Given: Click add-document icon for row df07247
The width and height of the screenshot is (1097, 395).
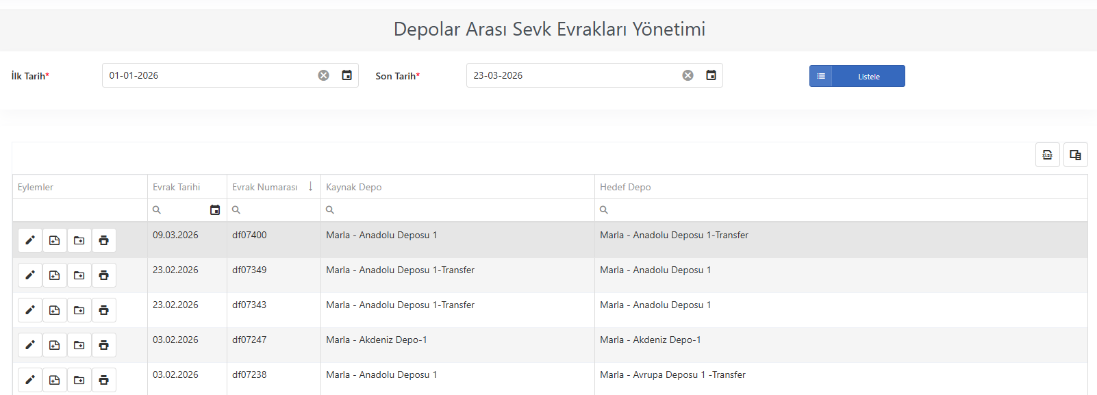Looking at the screenshot, I should (x=55, y=345).
